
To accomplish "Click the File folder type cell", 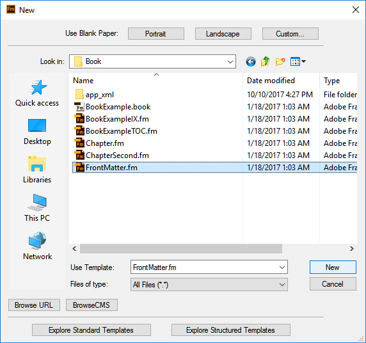I will tap(340, 95).
